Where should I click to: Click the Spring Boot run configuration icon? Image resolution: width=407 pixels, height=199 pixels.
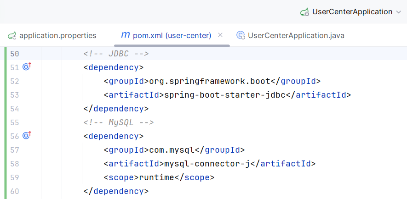pyautogui.click(x=304, y=12)
